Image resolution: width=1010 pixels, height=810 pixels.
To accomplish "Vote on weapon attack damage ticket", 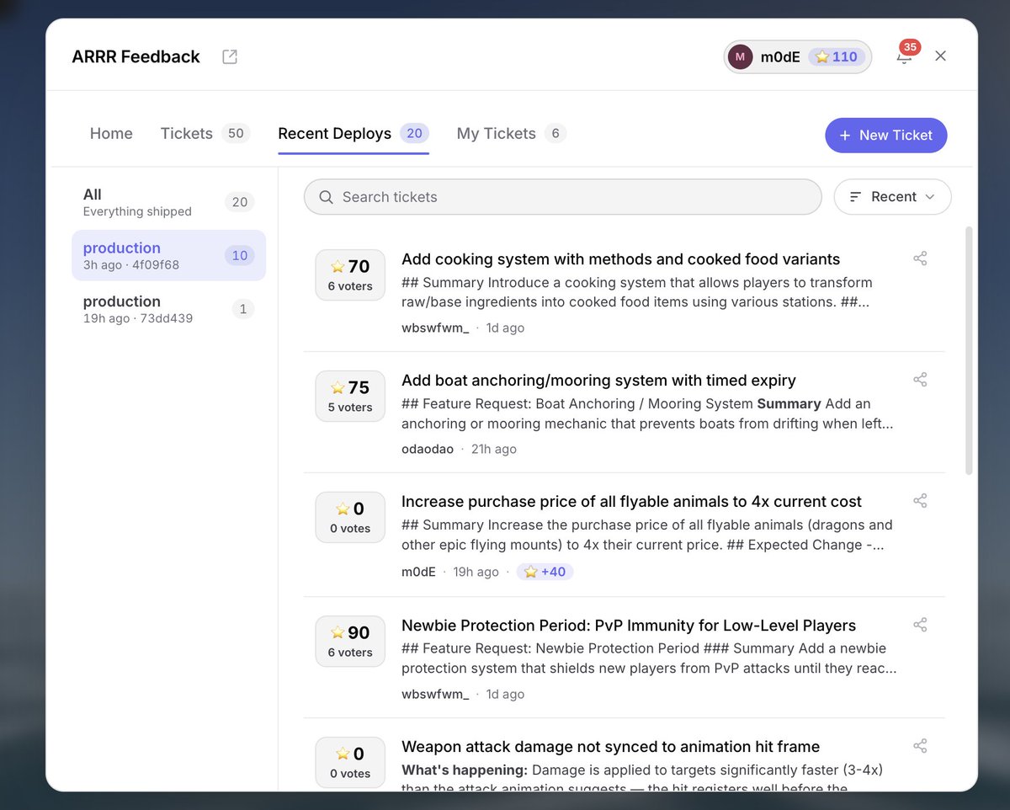I will point(350,763).
